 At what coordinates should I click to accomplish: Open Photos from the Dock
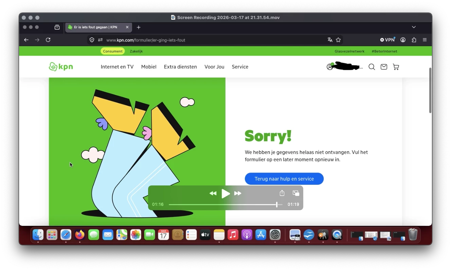coord(136,234)
